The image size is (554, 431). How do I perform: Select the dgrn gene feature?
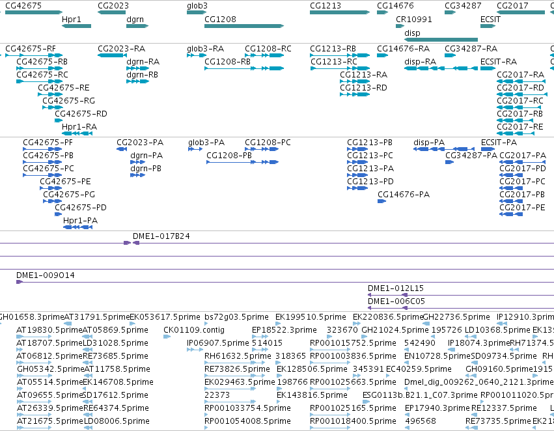click(137, 26)
